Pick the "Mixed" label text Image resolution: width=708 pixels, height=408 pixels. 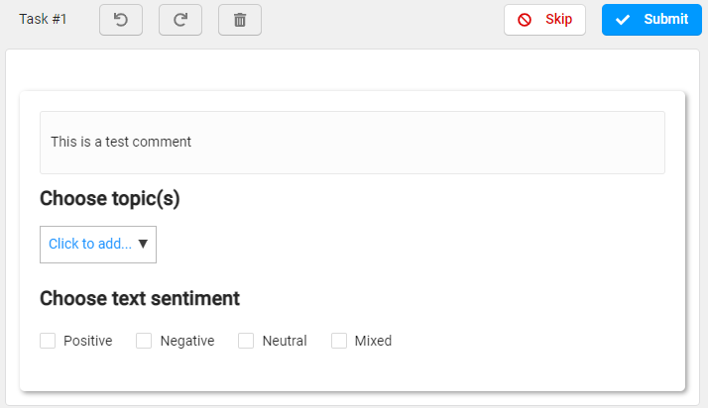click(373, 341)
